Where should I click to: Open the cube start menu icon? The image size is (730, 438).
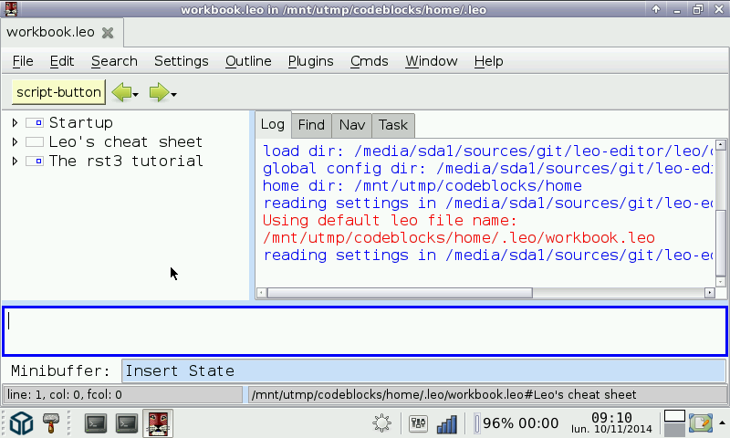[22, 423]
